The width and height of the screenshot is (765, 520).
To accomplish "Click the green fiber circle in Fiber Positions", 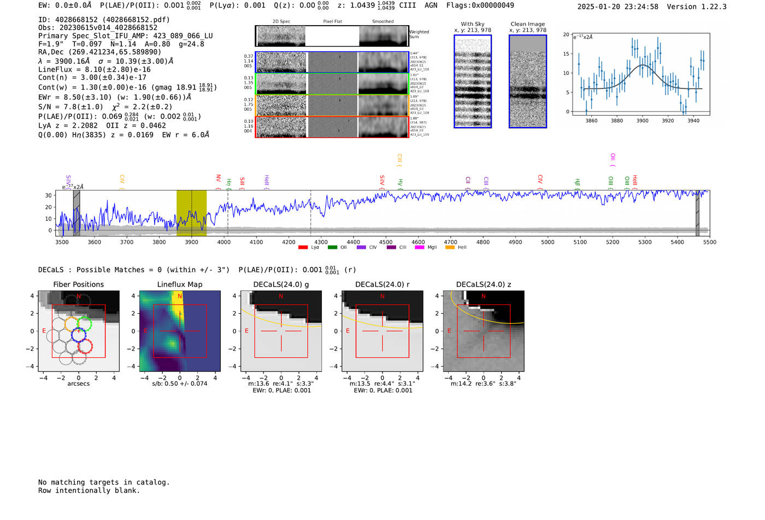I will [84, 323].
